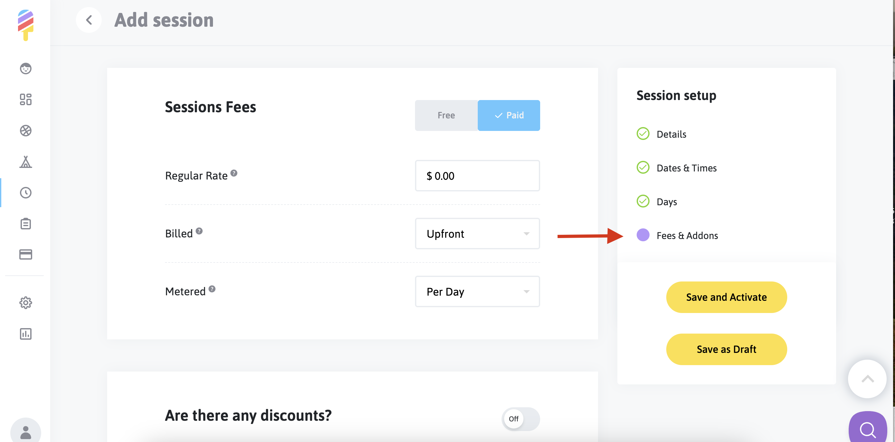
Task: Open the Metered Per Day dropdown
Action: (x=477, y=291)
